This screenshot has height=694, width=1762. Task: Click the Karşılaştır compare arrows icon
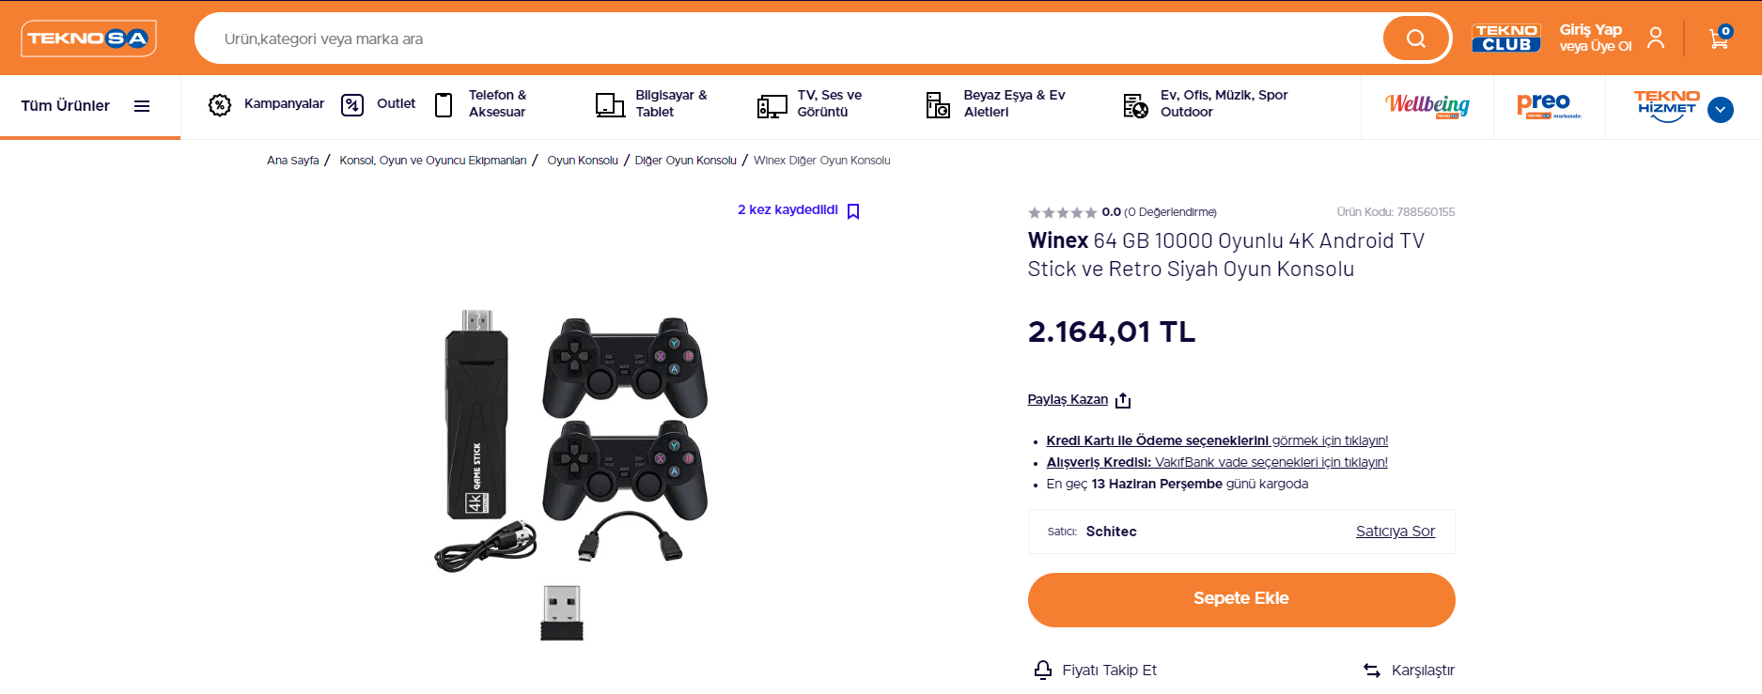(1372, 670)
